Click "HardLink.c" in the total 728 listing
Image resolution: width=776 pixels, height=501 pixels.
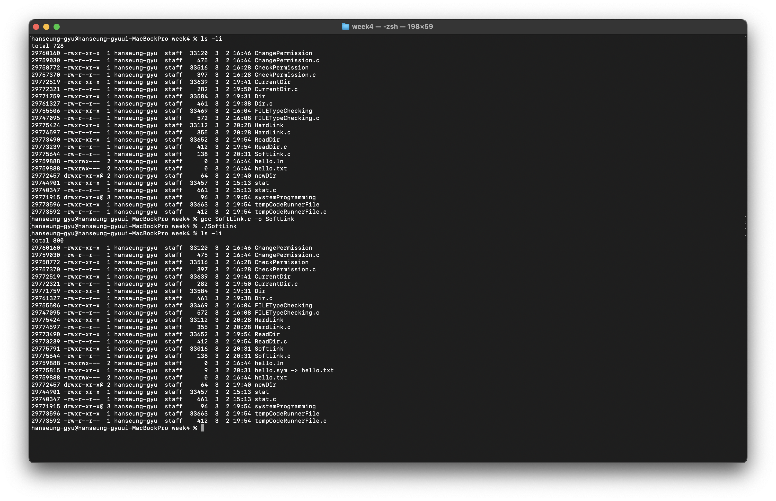[272, 132]
